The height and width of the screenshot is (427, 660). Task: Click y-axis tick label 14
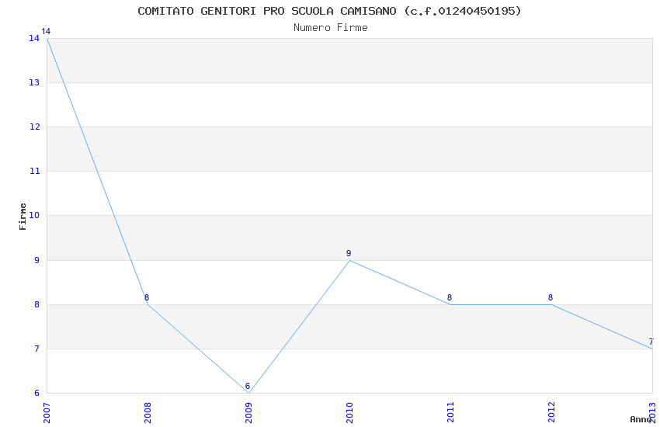[34, 38]
